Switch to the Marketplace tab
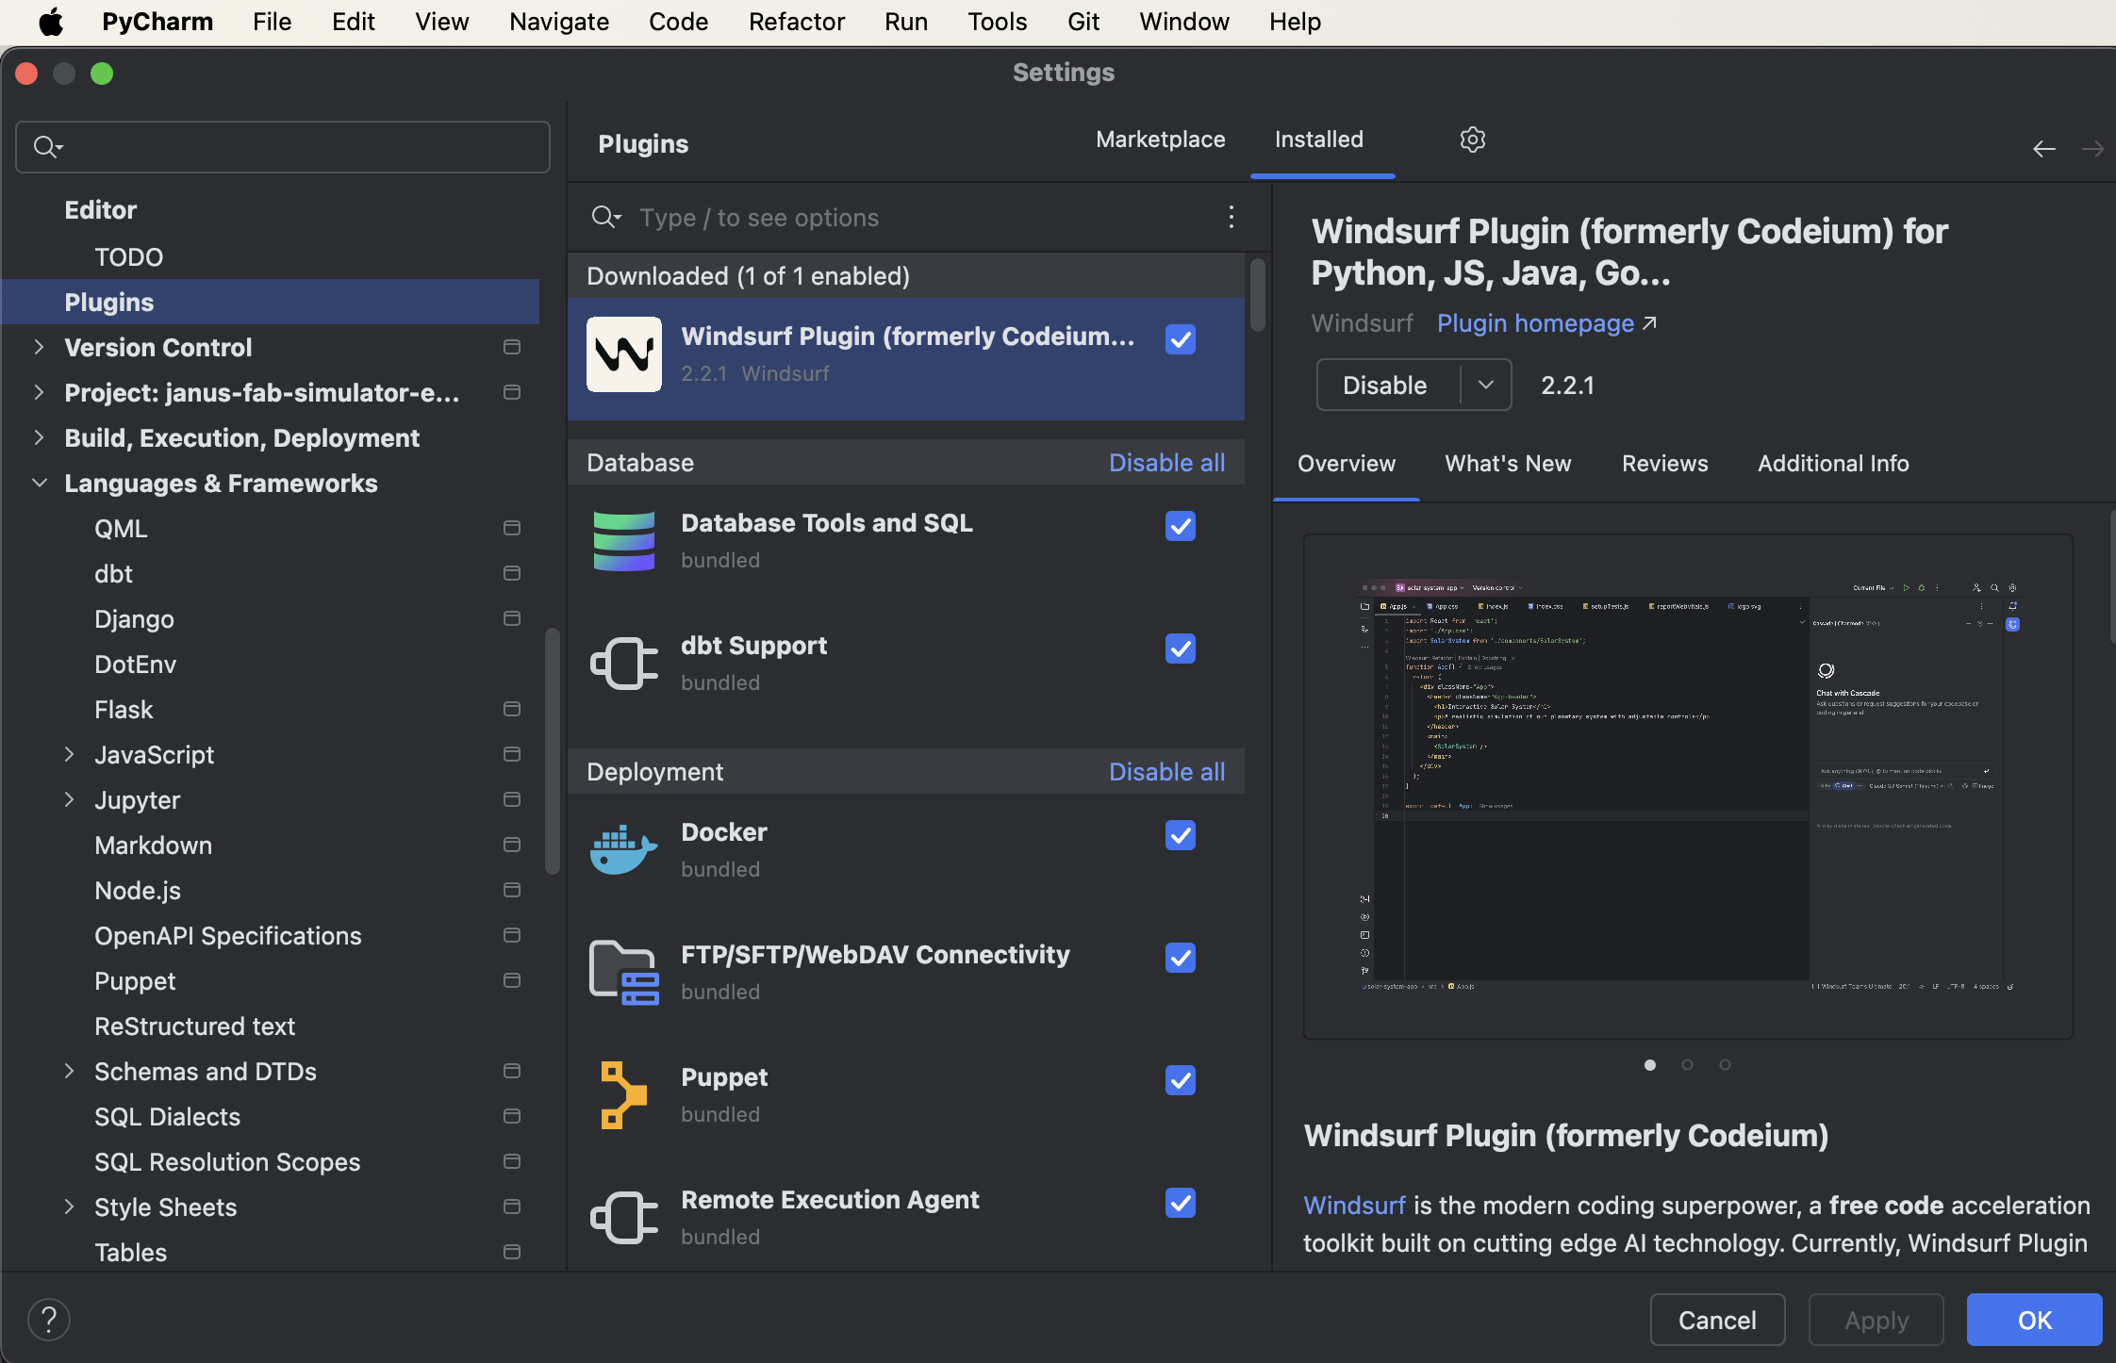 click(x=1161, y=140)
